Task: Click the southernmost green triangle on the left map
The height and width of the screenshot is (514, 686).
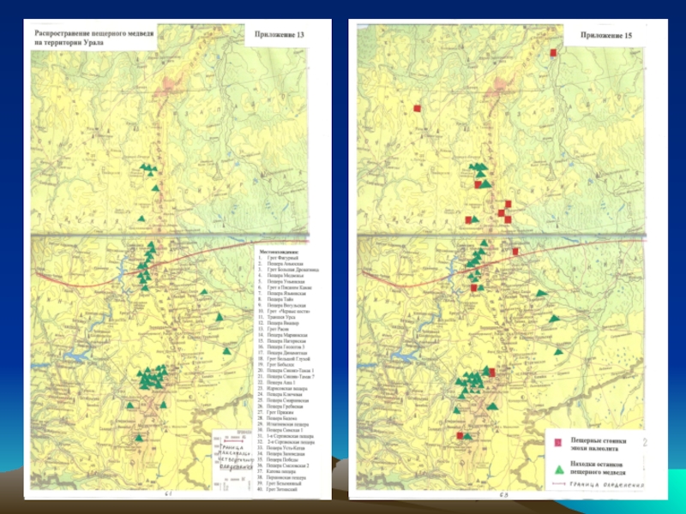Action: (139, 438)
